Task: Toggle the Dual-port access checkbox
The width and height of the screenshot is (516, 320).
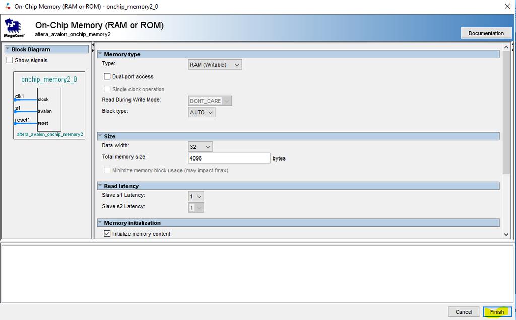Action: [x=107, y=76]
